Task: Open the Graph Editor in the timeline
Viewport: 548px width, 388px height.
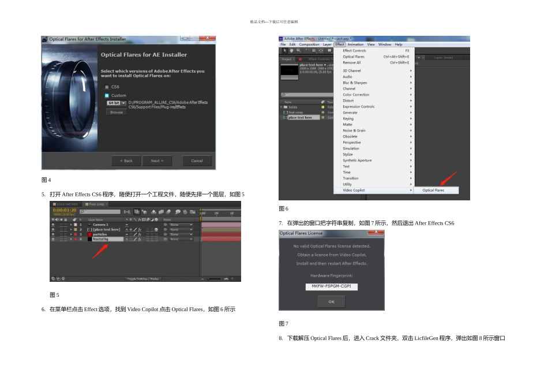Action: (x=192, y=212)
